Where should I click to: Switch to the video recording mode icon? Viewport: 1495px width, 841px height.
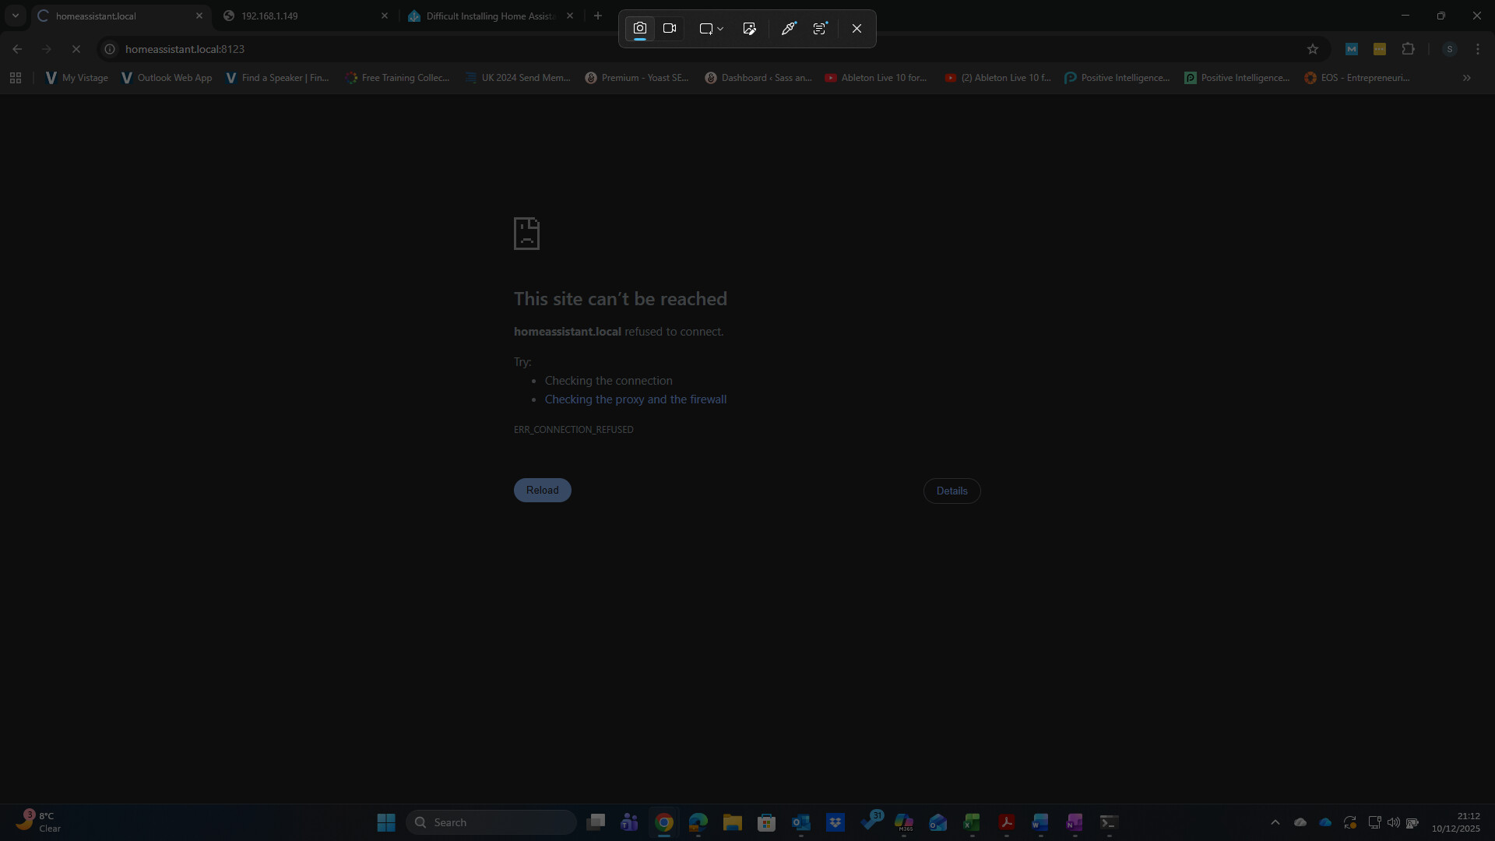click(x=670, y=29)
